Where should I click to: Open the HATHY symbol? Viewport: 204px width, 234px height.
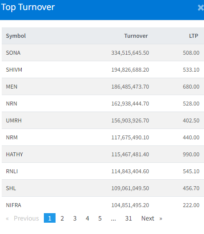click(x=14, y=155)
